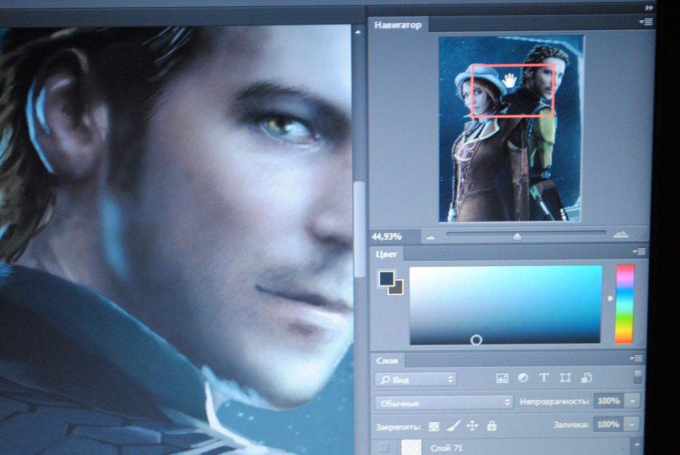
Task: Select the Навигатор panel tab
Action: (397, 25)
